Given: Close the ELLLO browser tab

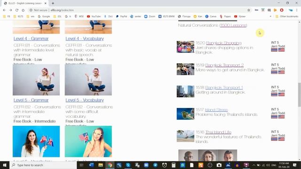Looking at the screenshot, I should [46, 3].
